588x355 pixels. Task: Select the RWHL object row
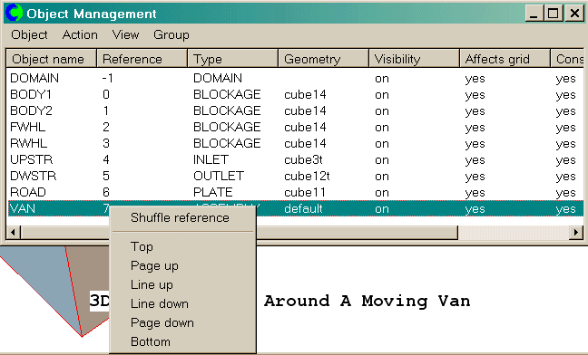point(295,144)
